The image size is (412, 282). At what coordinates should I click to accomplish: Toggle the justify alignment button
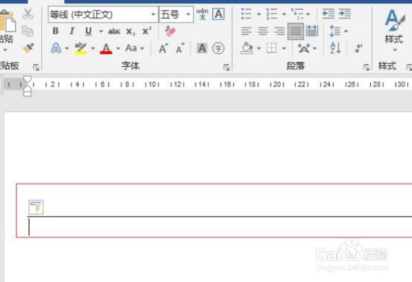coord(295,32)
